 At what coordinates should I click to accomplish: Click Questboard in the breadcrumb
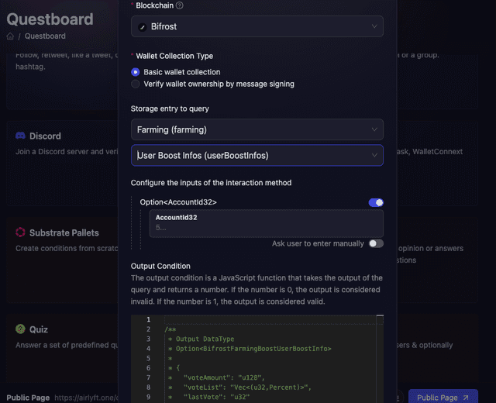pyautogui.click(x=45, y=36)
